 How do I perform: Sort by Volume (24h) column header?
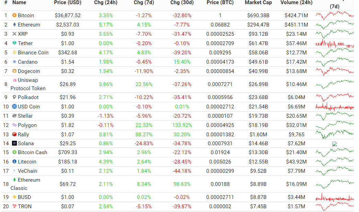point(296,2)
